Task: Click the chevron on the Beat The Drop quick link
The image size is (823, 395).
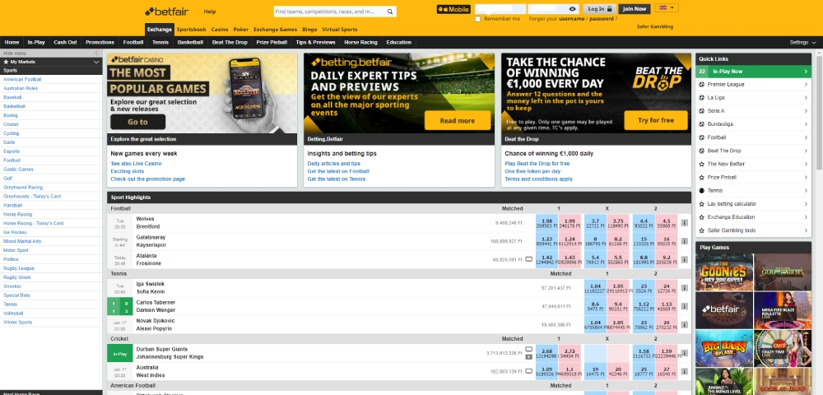Action: [x=806, y=151]
